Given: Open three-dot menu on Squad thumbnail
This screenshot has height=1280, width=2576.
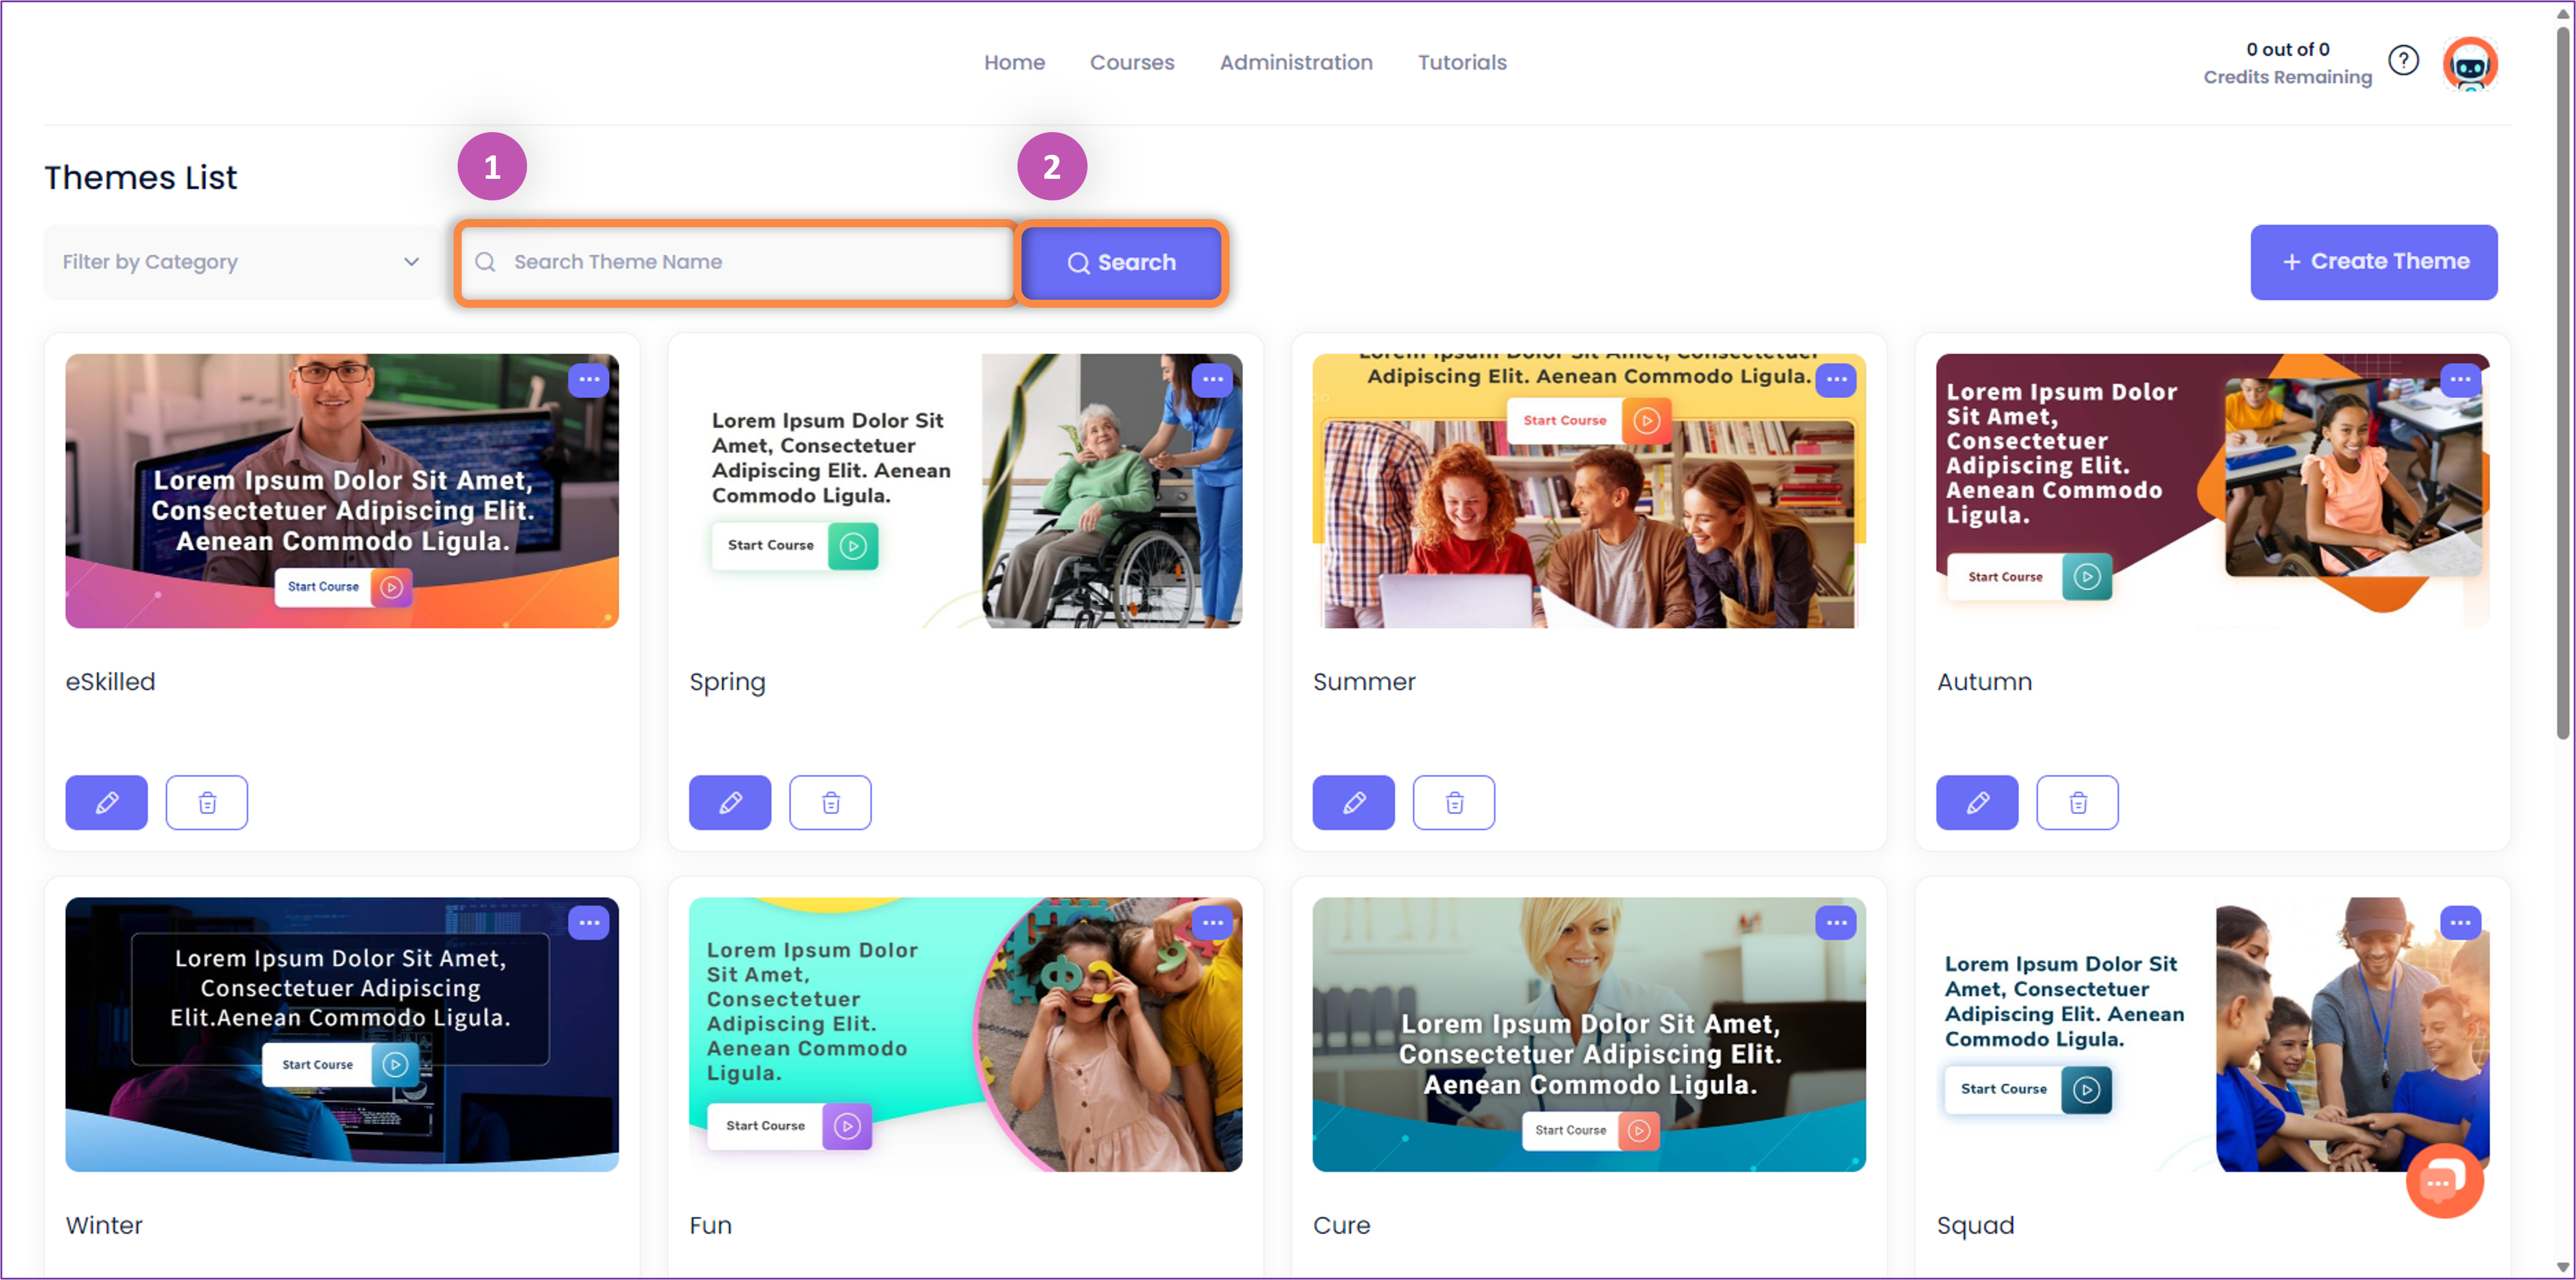Looking at the screenshot, I should point(2460,922).
